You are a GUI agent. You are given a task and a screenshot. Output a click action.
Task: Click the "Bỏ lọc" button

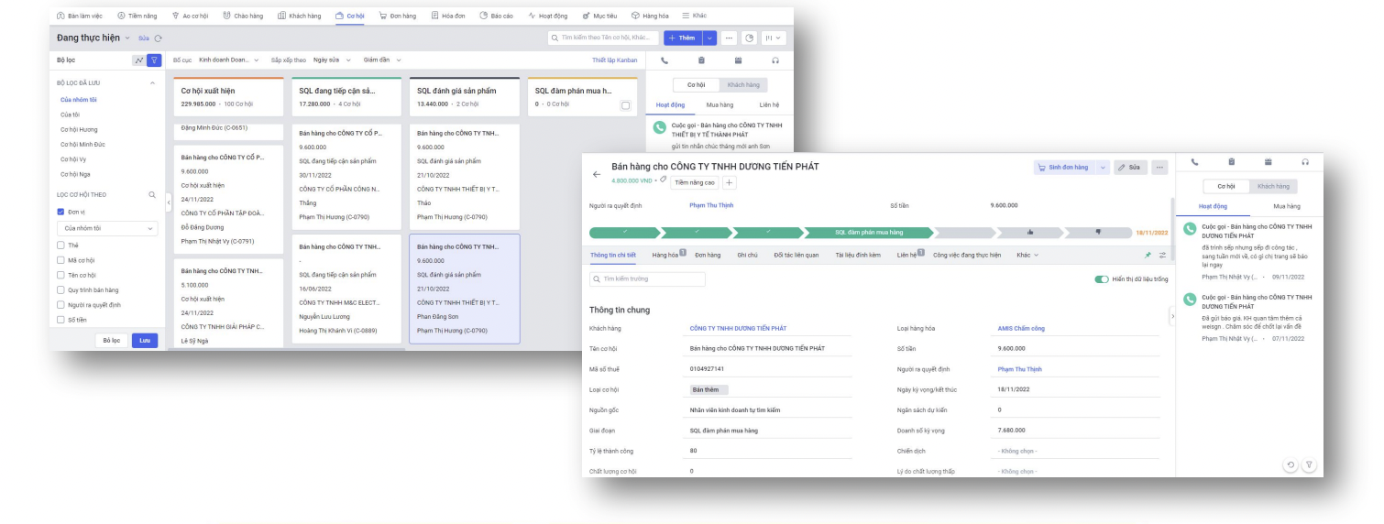pos(112,340)
